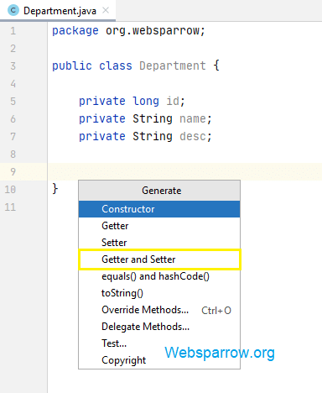
Task: Click the 'long' type keyword
Action: click(146, 102)
